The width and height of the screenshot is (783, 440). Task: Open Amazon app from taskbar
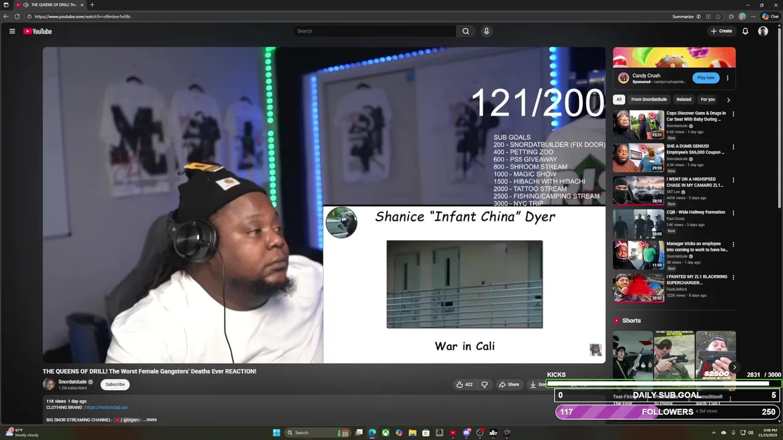pos(439,433)
